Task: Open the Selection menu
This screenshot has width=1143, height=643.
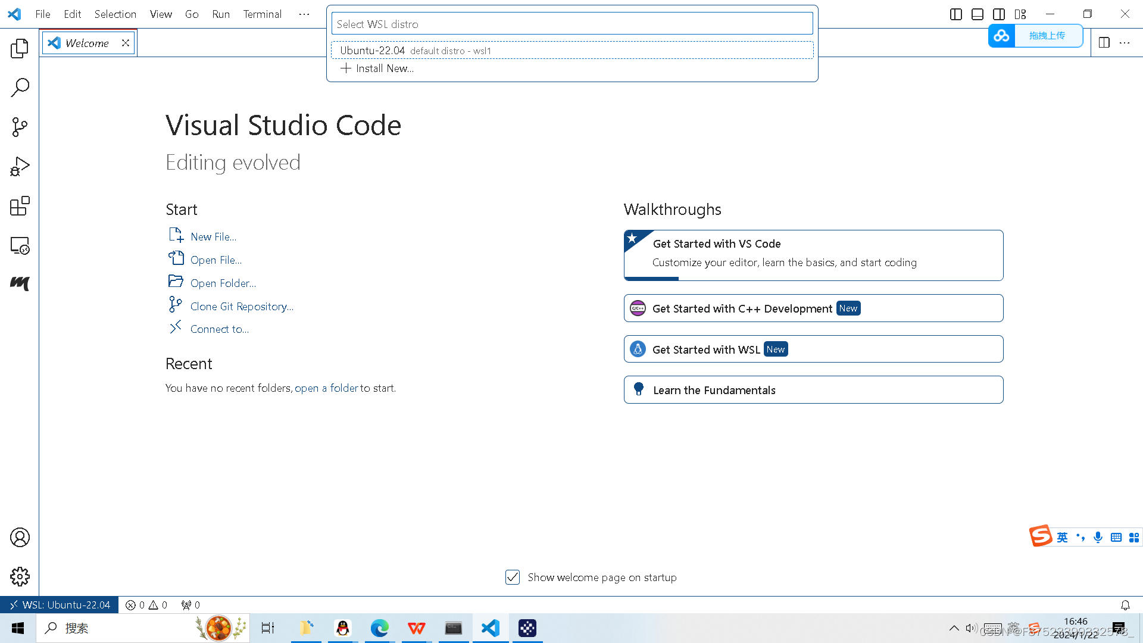Action: 115,14
